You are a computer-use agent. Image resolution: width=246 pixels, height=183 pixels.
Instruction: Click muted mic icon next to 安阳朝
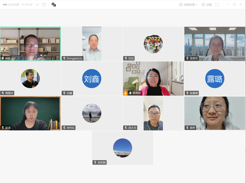95,163
